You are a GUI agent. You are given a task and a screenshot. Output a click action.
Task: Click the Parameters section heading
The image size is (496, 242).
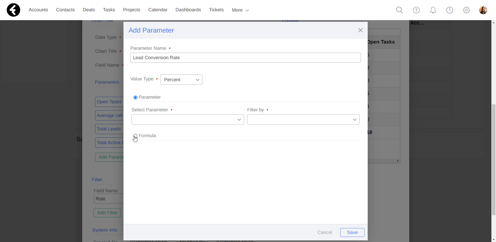tap(107, 82)
